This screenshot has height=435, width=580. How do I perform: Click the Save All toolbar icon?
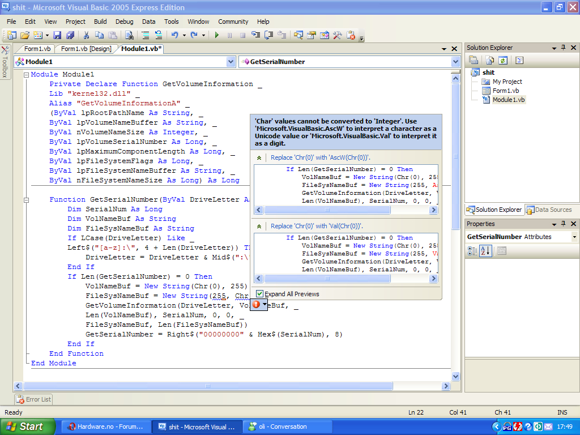click(x=70, y=35)
